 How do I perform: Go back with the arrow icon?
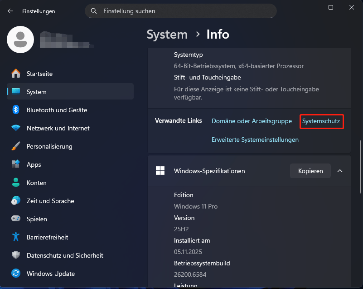click(10, 11)
